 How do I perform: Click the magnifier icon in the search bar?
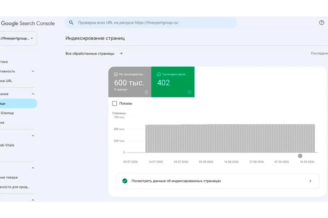pos(71,23)
